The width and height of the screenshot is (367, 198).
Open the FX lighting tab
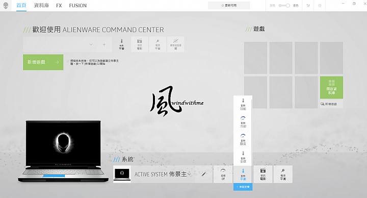pos(59,6)
